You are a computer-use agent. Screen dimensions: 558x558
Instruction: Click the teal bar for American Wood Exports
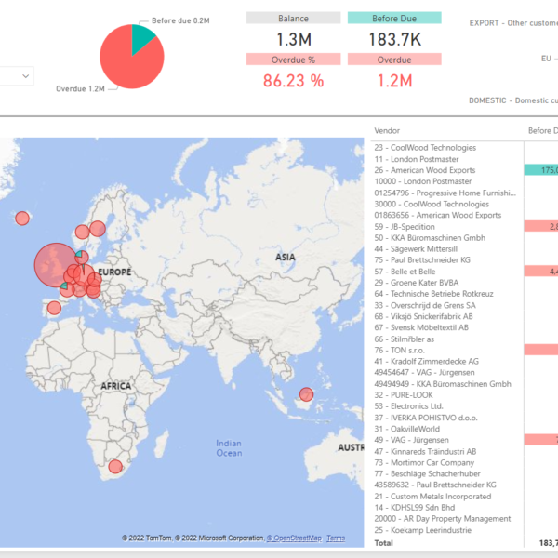pos(541,170)
